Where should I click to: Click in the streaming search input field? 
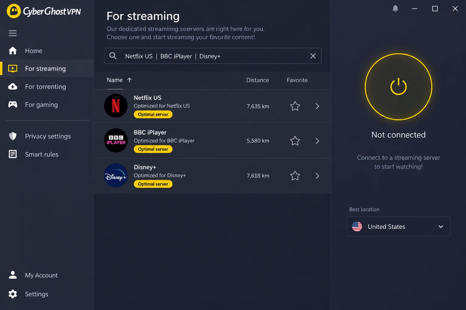pyautogui.click(x=213, y=56)
